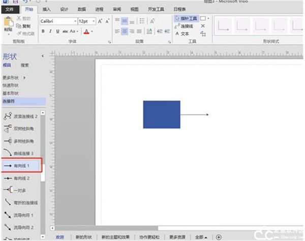
Task: Open the 插入 (Insert) ribbon tab
Action: (47, 9)
